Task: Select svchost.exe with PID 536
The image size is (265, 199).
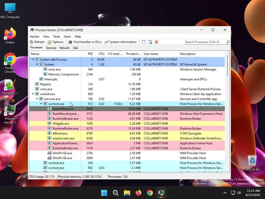Action: (x=127, y=163)
